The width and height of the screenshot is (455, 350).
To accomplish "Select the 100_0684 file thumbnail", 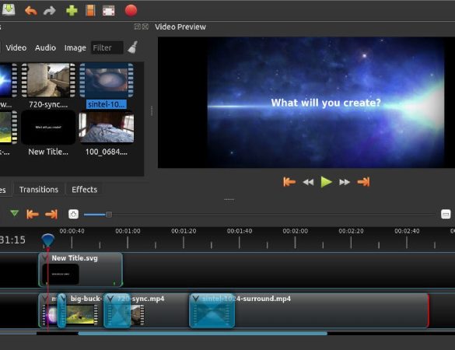I will coord(107,128).
